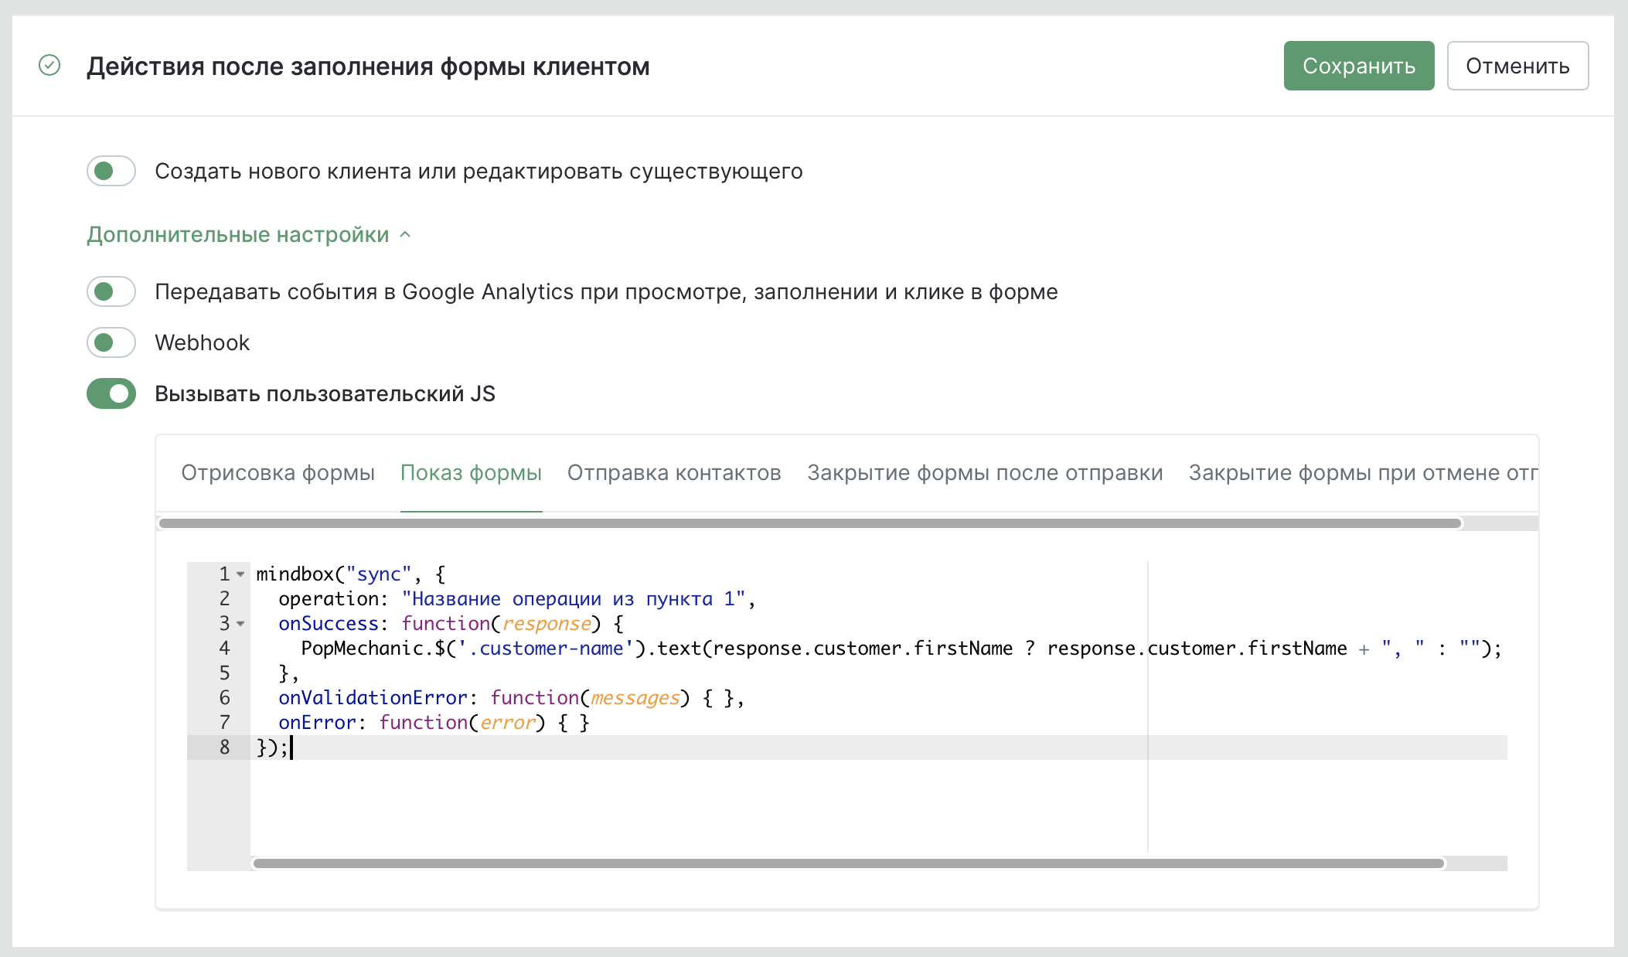Image resolution: width=1628 pixels, height=957 pixels.
Task: Switch to Отрисовка формы tab
Action: (278, 472)
